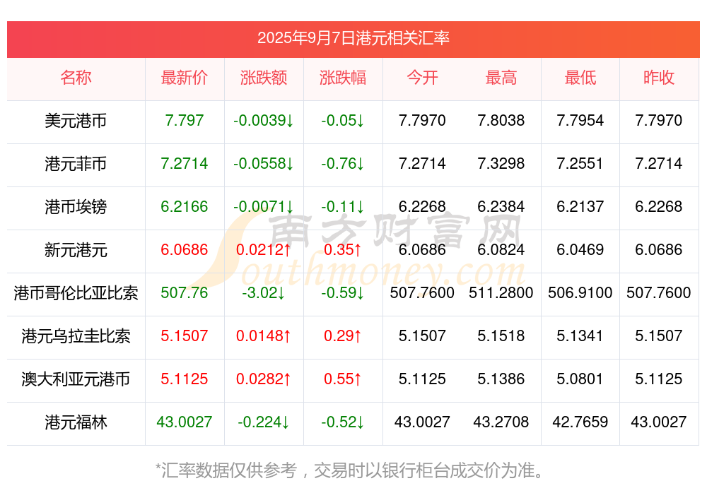
Task: Click the 昨收 column header
Action: (x=658, y=78)
